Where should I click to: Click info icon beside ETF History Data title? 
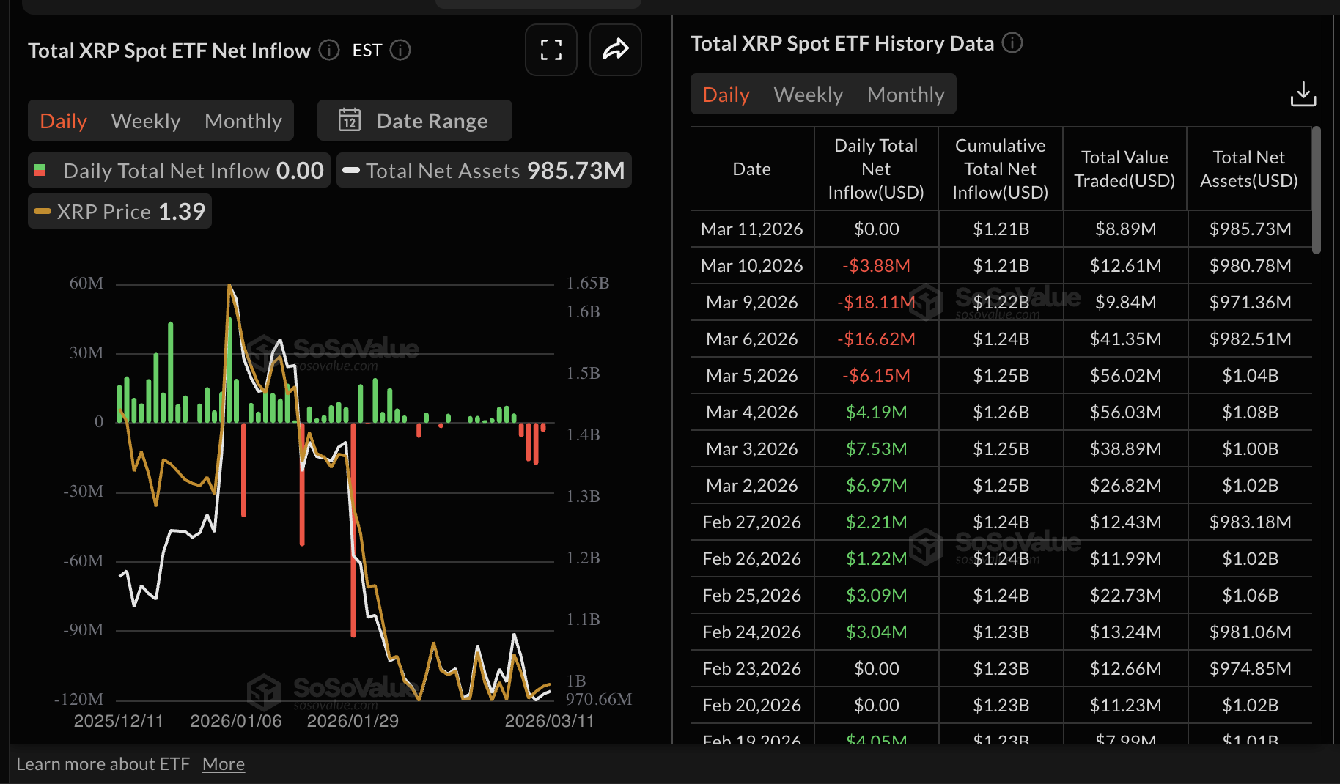pyautogui.click(x=1012, y=43)
